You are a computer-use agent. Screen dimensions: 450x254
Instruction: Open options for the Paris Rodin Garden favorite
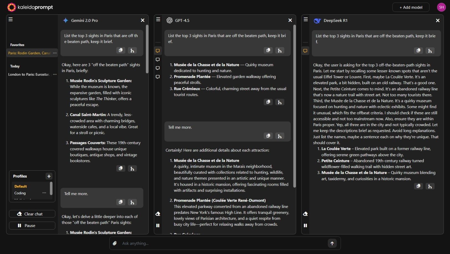pyautogui.click(x=55, y=53)
